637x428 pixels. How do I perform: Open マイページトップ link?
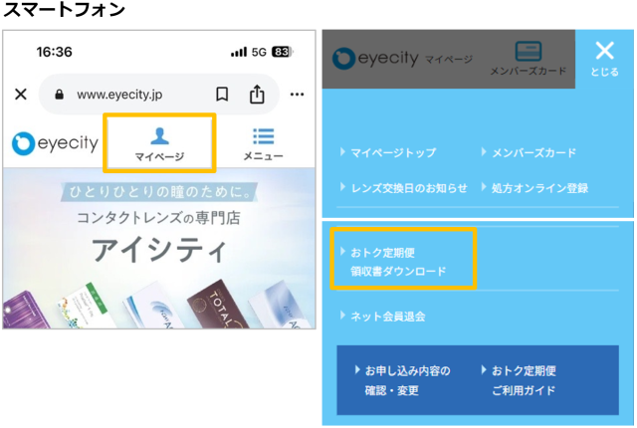tap(388, 152)
